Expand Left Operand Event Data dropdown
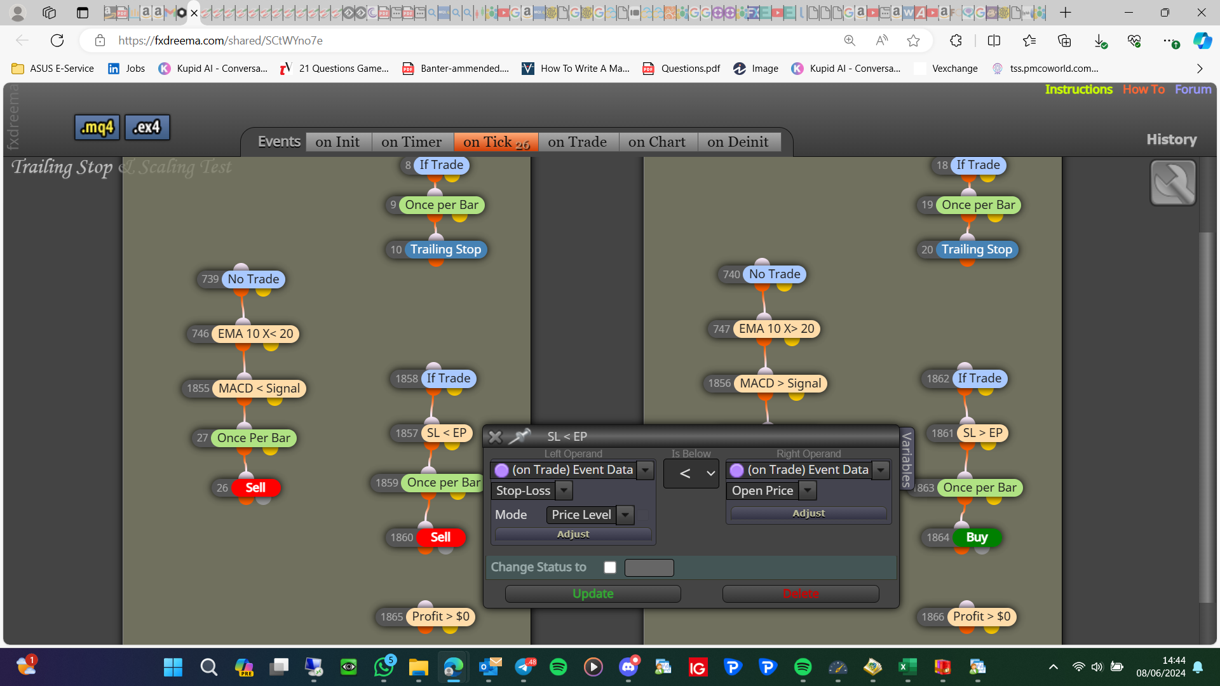The image size is (1220, 686). coord(646,470)
